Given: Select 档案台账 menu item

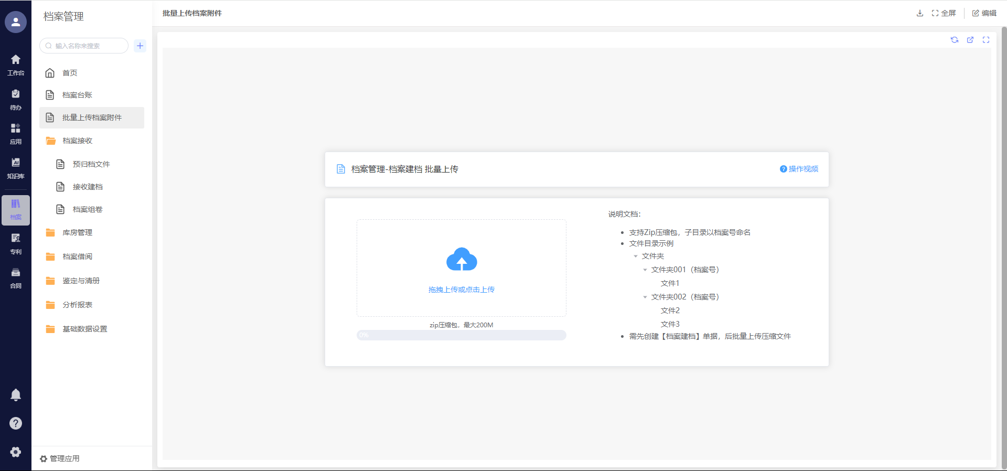Looking at the screenshot, I should pos(77,95).
